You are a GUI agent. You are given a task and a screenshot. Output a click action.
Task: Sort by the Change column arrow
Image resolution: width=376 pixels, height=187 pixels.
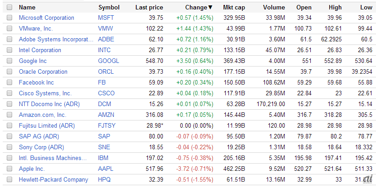click(210, 7)
